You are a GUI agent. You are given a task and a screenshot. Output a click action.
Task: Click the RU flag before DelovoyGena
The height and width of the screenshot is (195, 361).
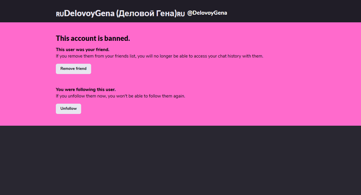pos(60,14)
